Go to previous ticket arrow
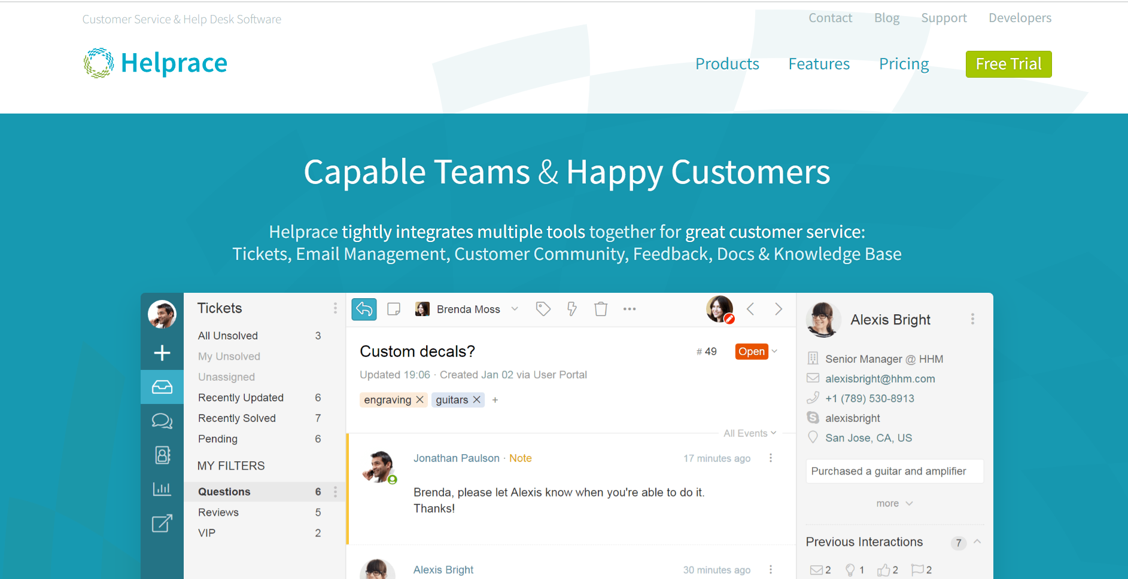The width and height of the screenshot is (1128, 579). pyautogui.click(x=750, y=309)
